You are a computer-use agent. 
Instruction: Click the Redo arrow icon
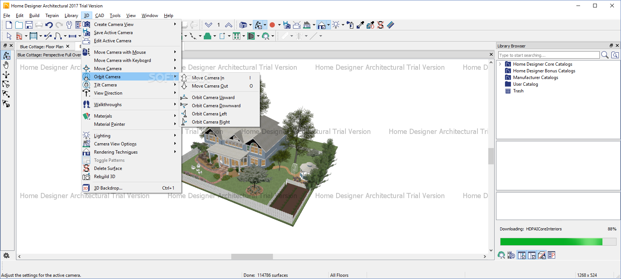[x=59, y=25]
